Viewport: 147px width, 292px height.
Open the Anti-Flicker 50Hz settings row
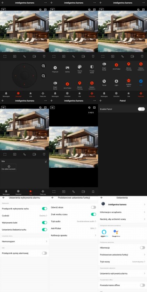tap(73, 228)
